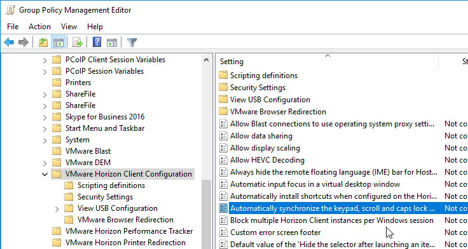468x249 pixels.
Task: Select VMware Blast folder in tree
Action: coord(88,151)
